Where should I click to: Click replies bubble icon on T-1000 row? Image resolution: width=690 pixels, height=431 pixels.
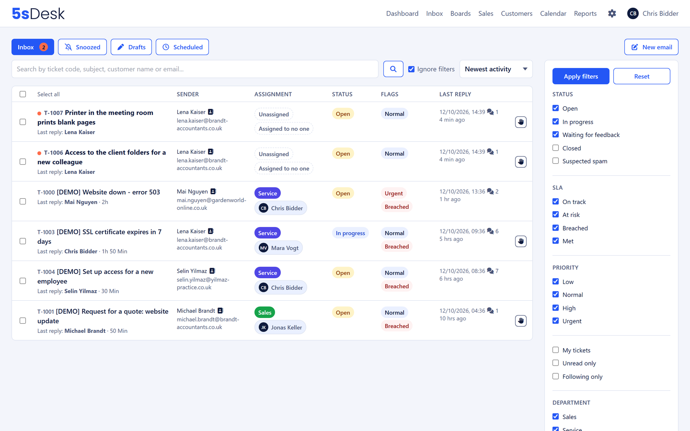(x=490, y=192)
